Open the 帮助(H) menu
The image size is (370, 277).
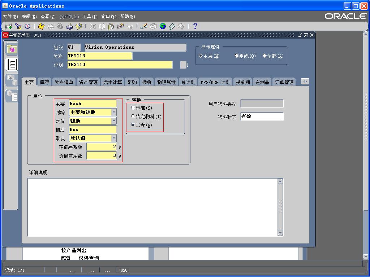tap(128, 17)
